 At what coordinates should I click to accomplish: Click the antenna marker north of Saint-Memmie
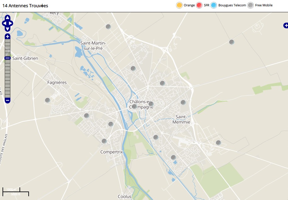coord(183,103)
